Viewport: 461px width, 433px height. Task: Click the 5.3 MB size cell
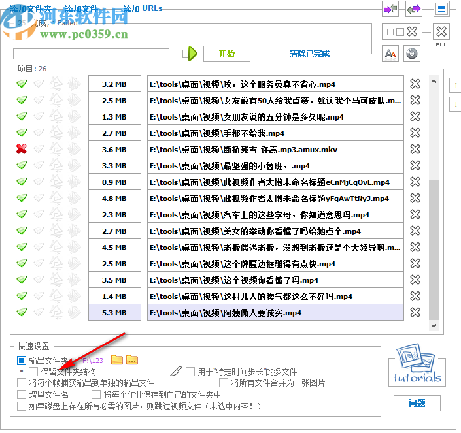click(x=114, y=313)
